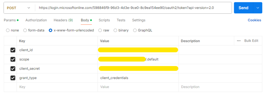Open the Headers (9) tab
The height and width of the screenshot is (95, 265).
[x=63, y=20]
